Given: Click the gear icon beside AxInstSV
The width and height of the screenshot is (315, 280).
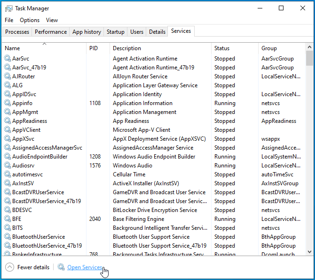Looking at the screenshot, I should 8,183.
